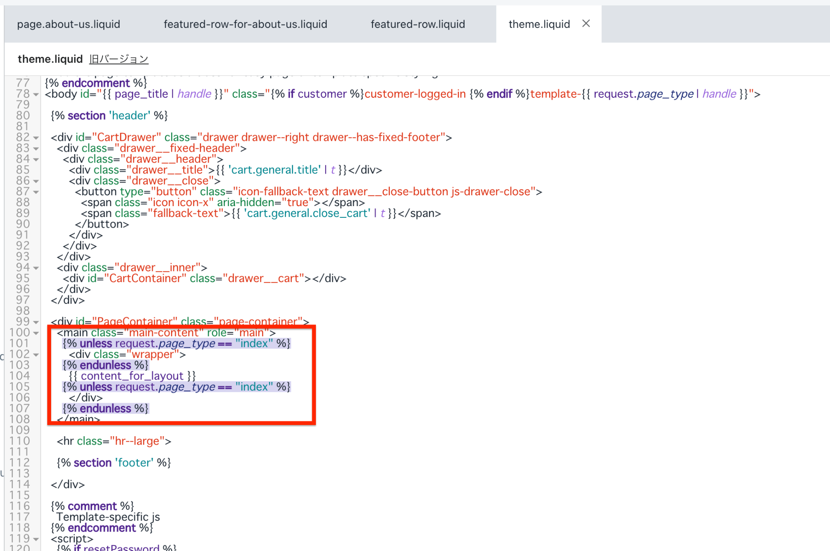Select the featured-row.liquid tab
The height and width of the screenshot is (551, 830).
[418, 25]
